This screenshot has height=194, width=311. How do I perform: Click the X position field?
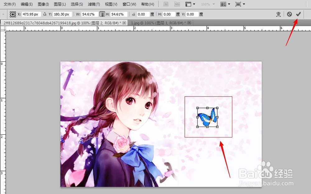click(31, 14)
